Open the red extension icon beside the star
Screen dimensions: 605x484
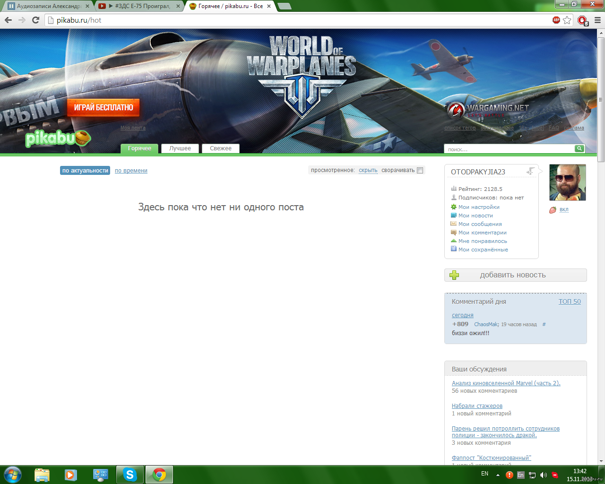click(582, 20)
